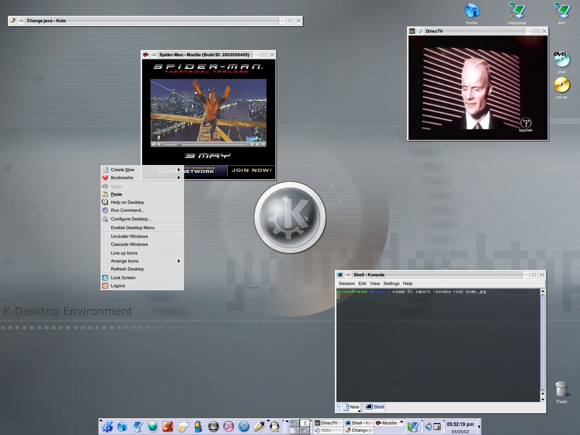Viewport: 580px width, 435px height.
Task: Open the happosai network desktop icon
Action: (517, 14)
